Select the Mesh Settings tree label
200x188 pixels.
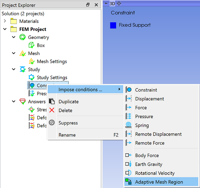click(x=52, y=62)
